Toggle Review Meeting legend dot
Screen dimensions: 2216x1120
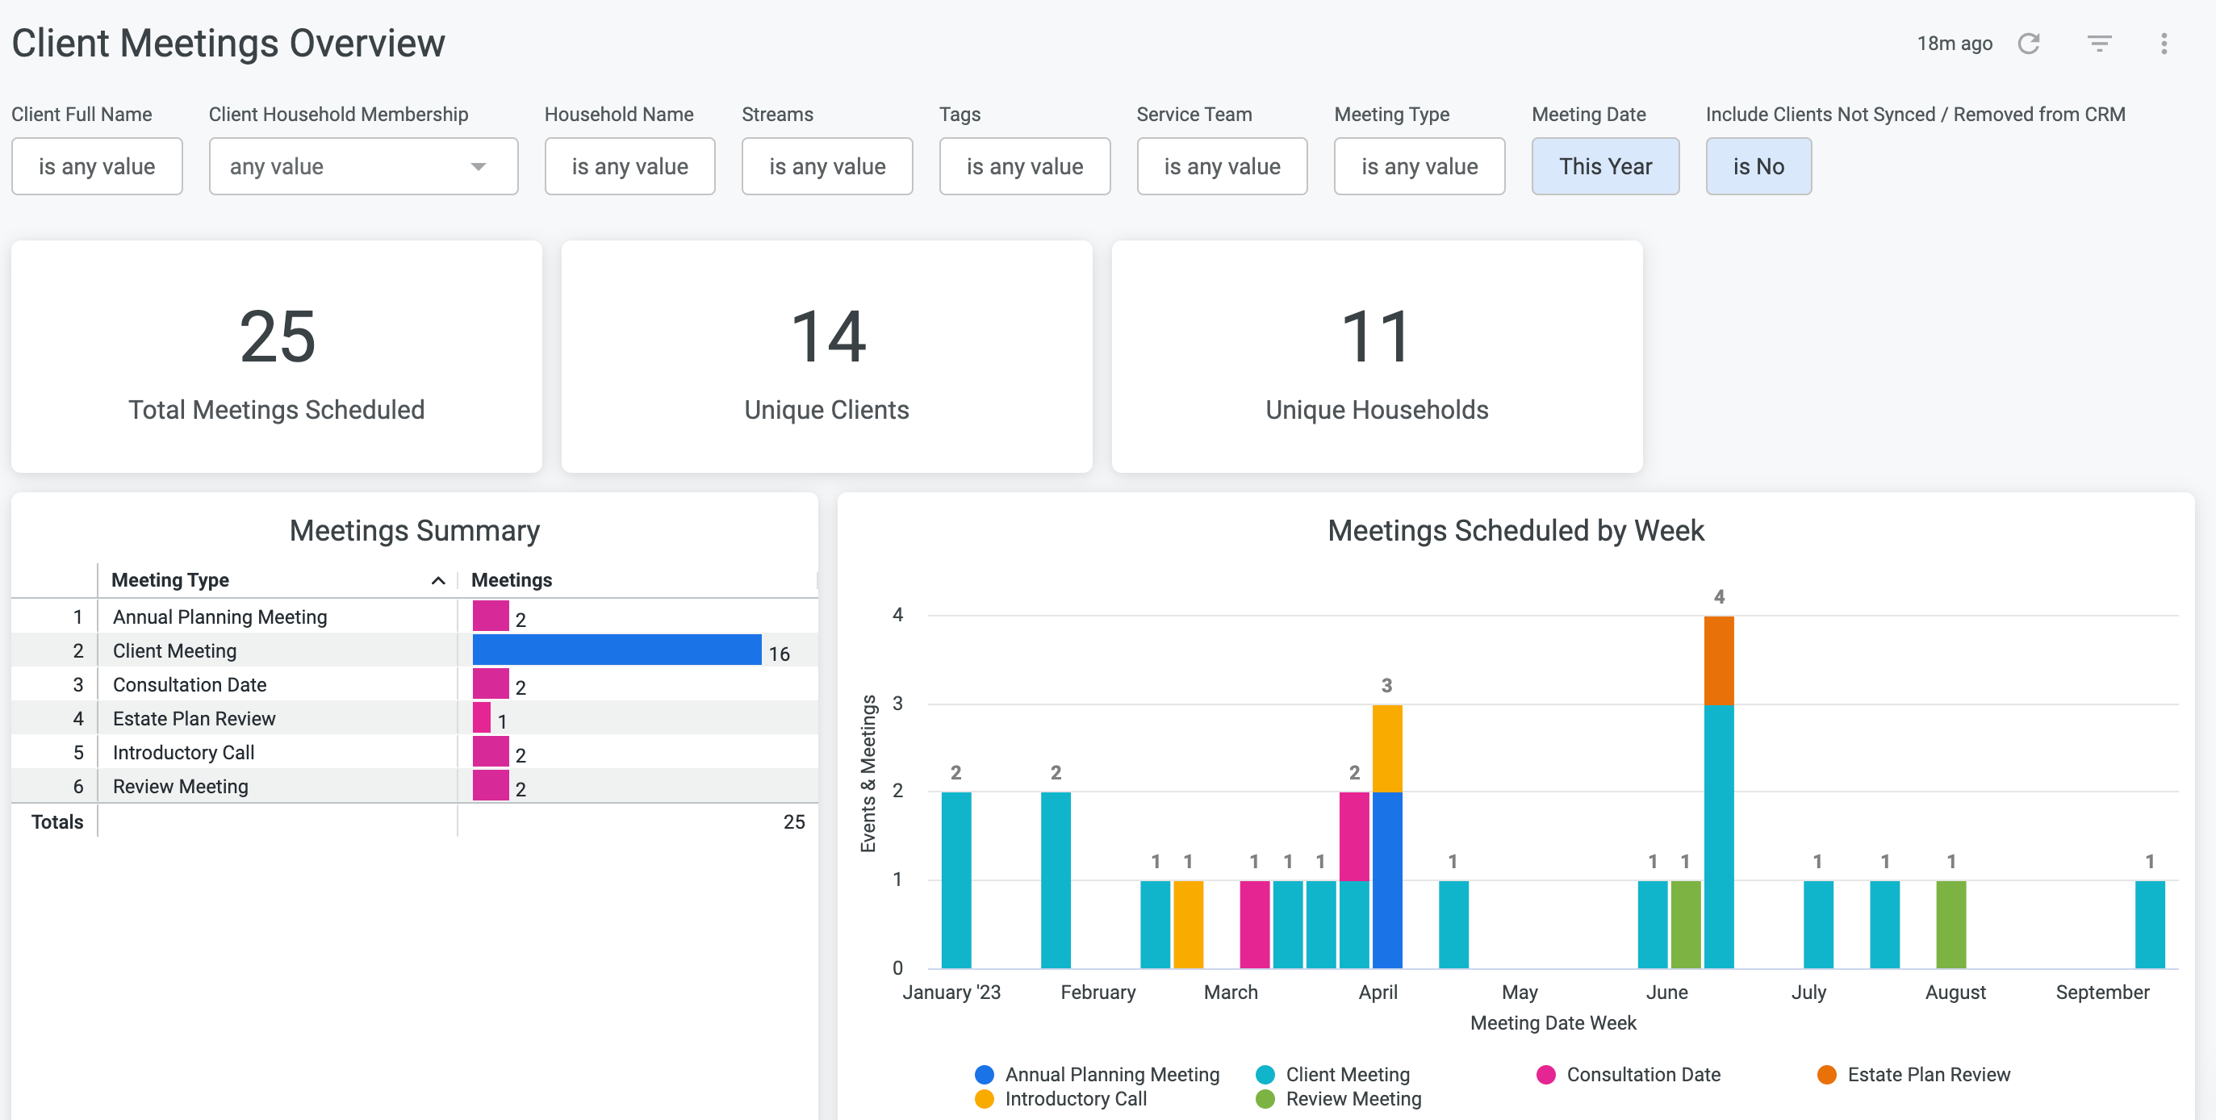click(x=1265, y=1098)
